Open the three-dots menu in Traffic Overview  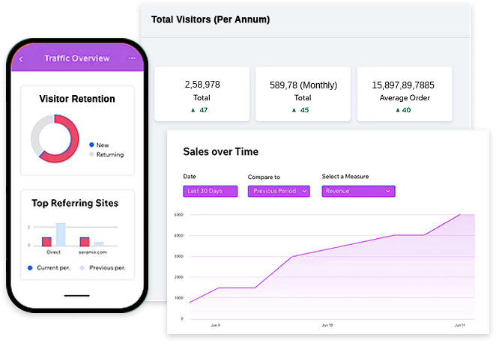pyautogui.click(x=132, y=58)
